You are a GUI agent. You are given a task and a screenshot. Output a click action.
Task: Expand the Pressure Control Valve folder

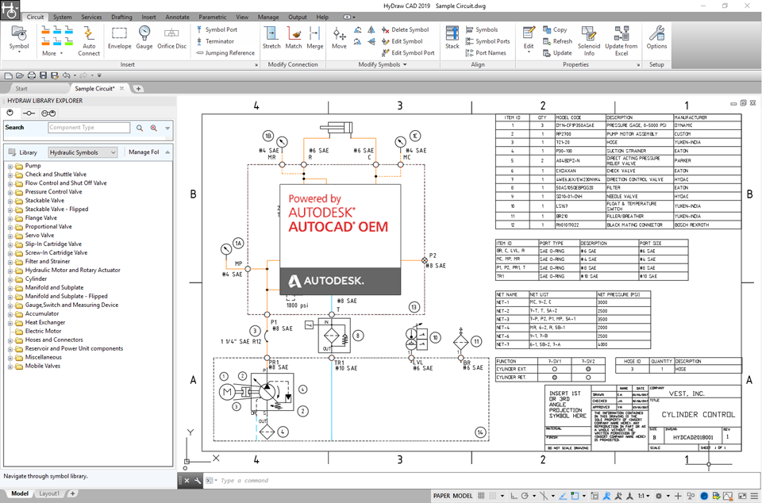point(10,192)
